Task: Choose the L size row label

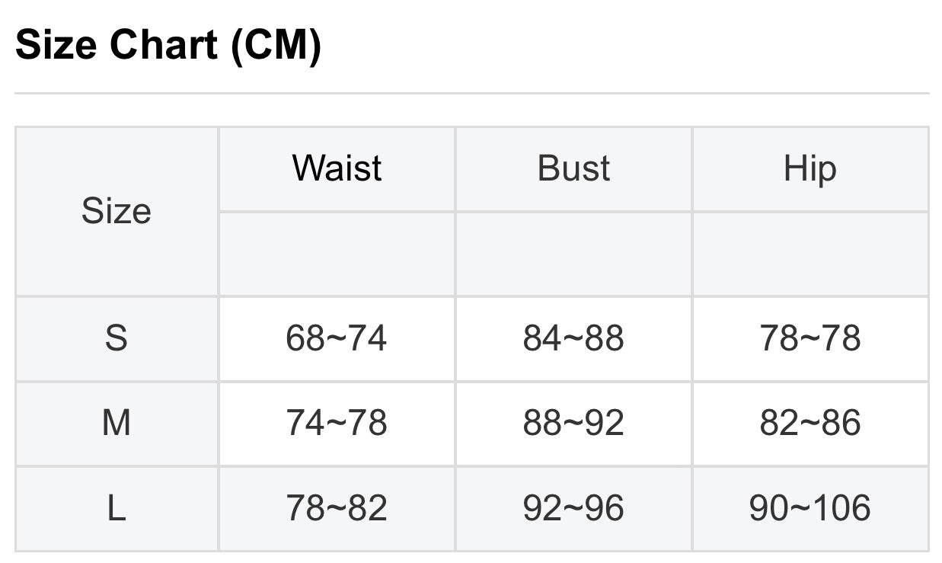Action: pyautogui.click(x=117, y=508)
